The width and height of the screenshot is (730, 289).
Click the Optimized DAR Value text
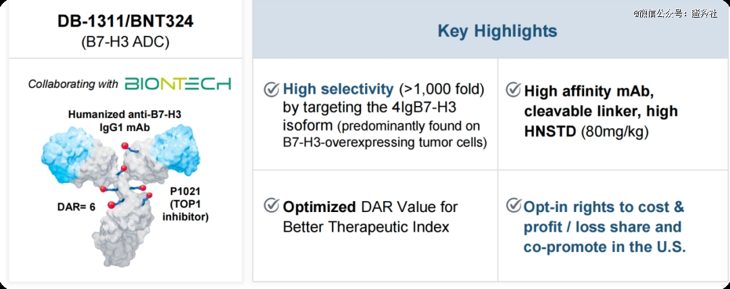click(x=370, y=216)
